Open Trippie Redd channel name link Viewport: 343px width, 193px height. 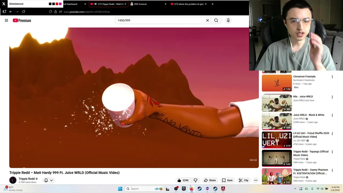[x=27, y=179]
